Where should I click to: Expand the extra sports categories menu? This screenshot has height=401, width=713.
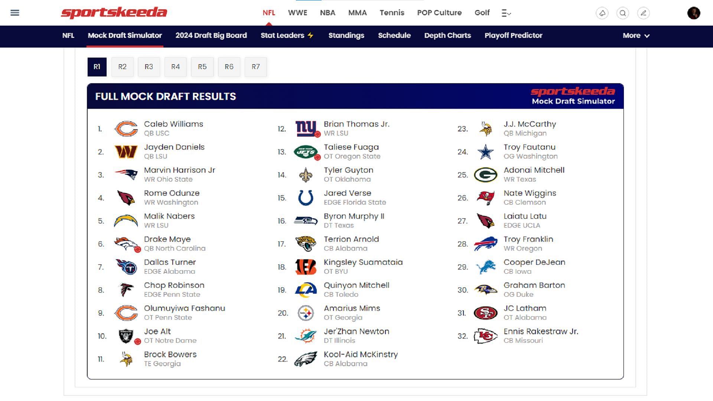coord(506,13)
